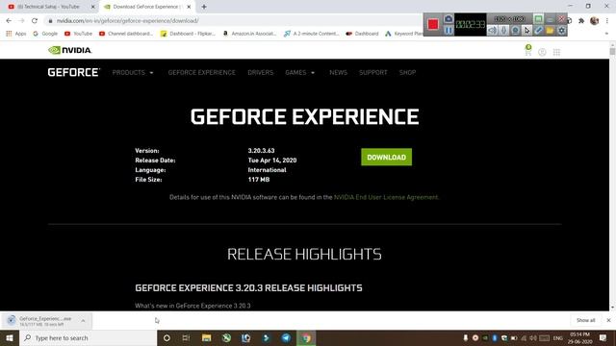Click the ENG language indicator
The image size is (616, 346).
coord(558,338)
